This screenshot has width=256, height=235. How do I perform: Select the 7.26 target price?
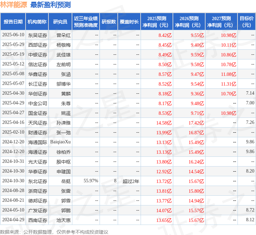[x=250, y=123]
